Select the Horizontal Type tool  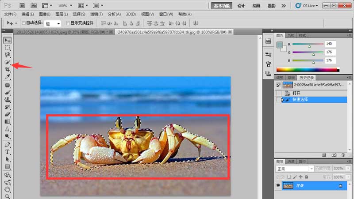pos(7,152)
